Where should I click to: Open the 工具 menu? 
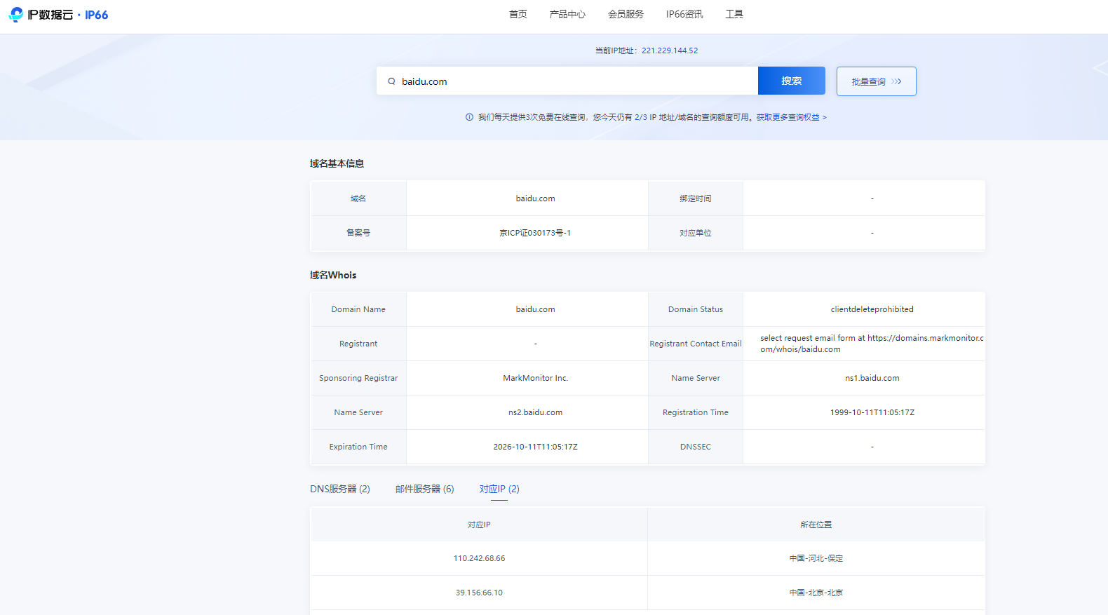(x=734, y=14)
